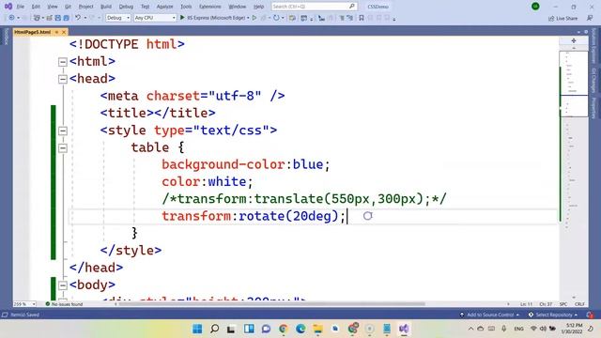This screenshot has width=601, height=338.
Task: Open the Solution Explorer side tab
Action: pos(593,45)
